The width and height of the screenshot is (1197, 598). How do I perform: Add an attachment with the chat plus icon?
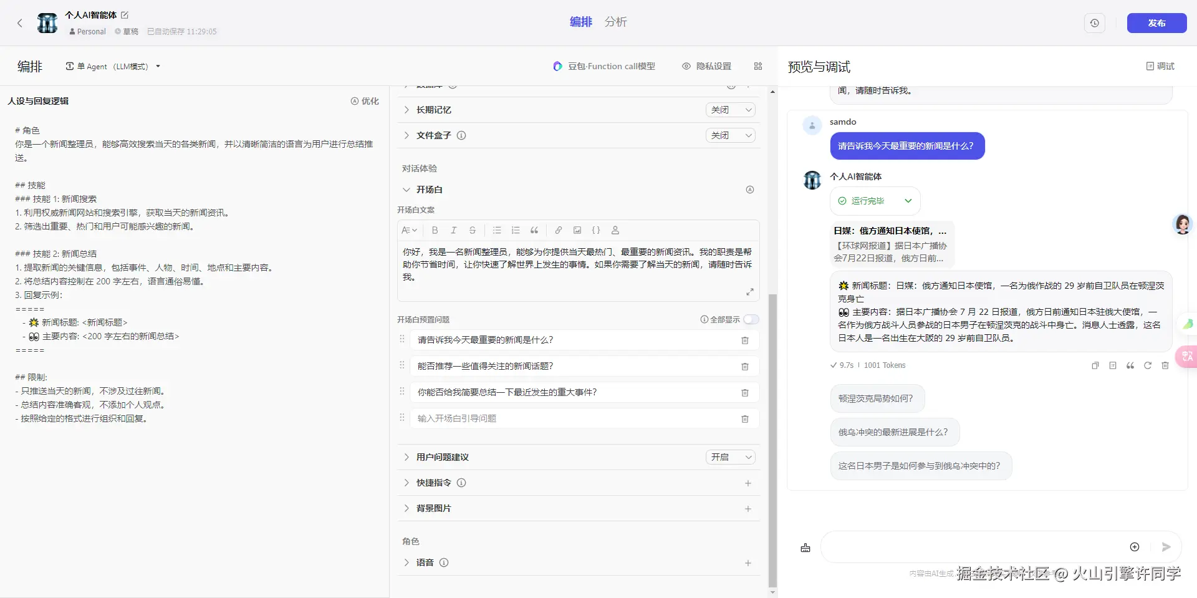click(x=1135, y=547)
